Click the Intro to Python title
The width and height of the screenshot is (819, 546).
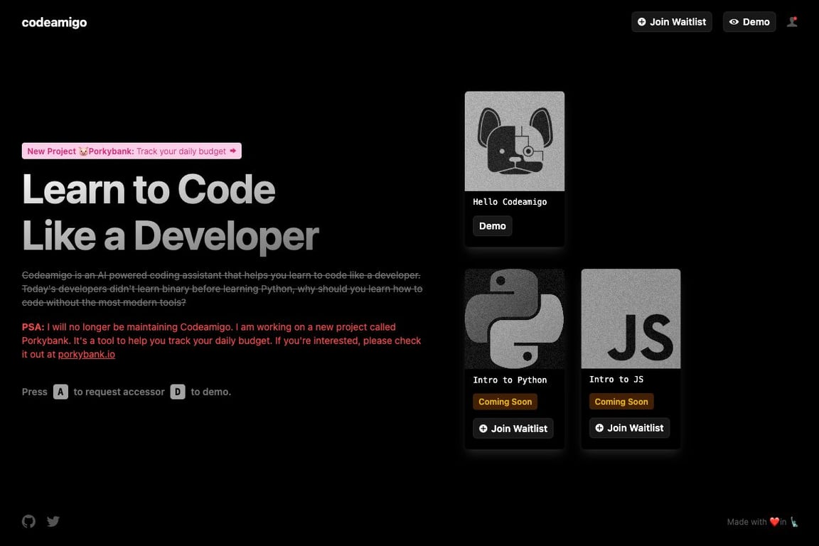(510, 380)
